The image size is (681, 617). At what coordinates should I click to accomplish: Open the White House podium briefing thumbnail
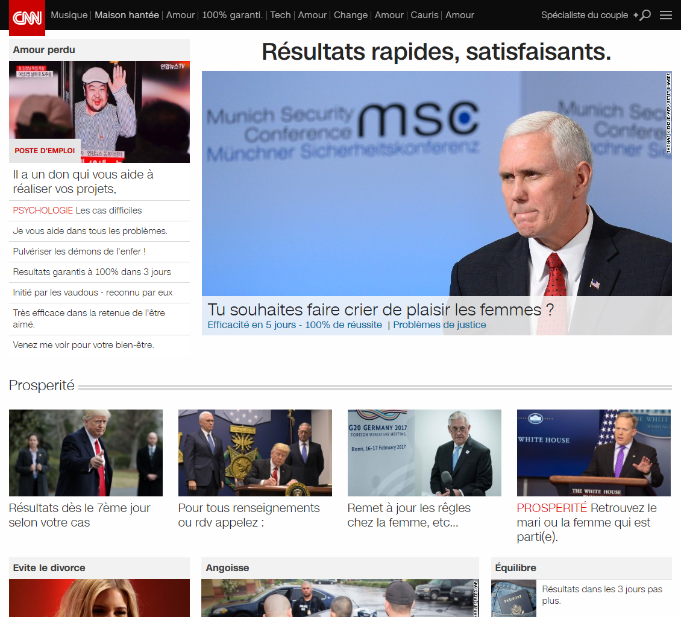[593, 453]
